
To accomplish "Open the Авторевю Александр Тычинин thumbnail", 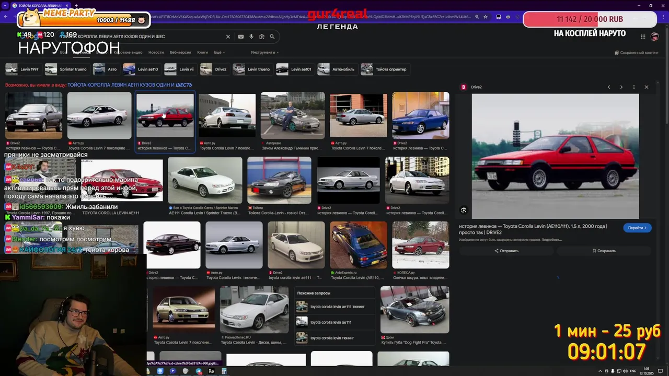I will (x=293, y=115).
